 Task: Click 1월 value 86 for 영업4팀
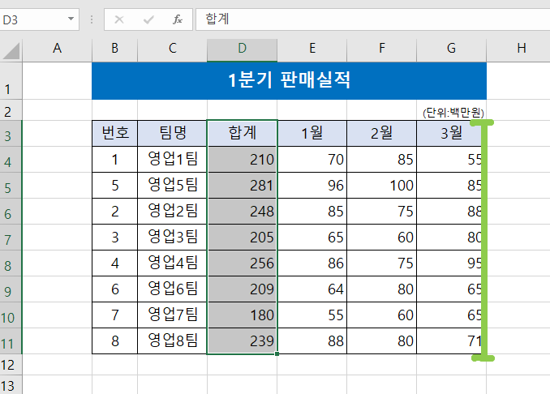click(312, 263)
